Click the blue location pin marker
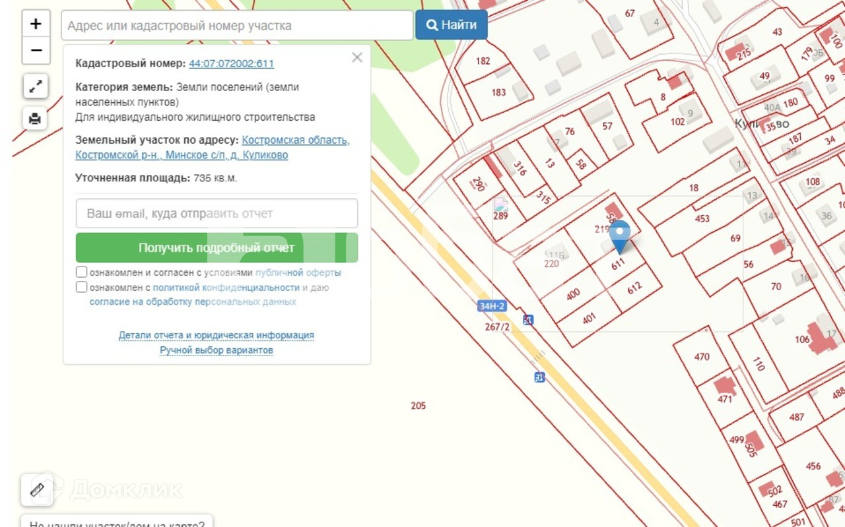This screenshot has height=527, width=845. tap(619, 237)
